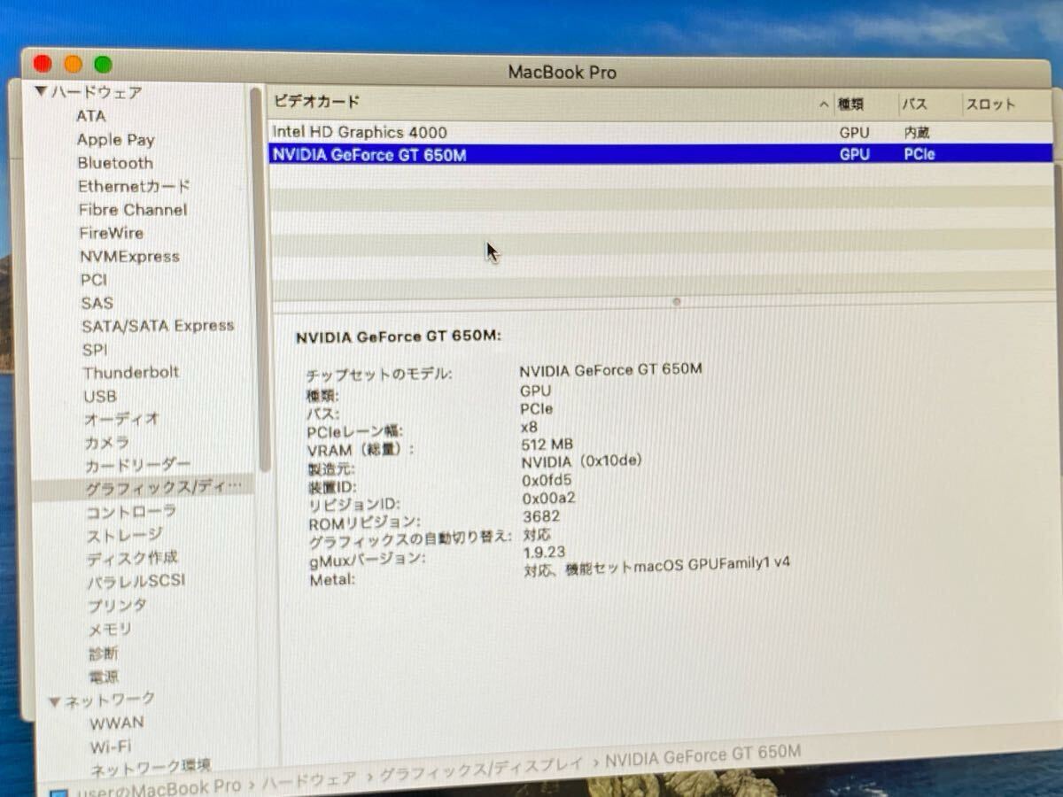The width and height of the screenshot is (1063, 797).
Task: Toggle sort direction arrow in header
Action: pyautogui.click(x=825, y=104)
